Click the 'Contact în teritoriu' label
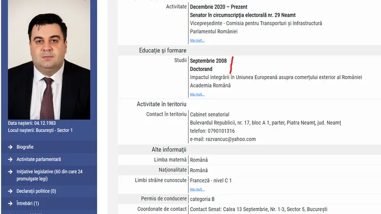Viewport: 381px width, 214px height. pos(166,114)
